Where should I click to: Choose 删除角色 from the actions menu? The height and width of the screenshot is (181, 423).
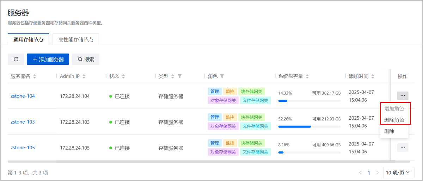tap(394, 120)
